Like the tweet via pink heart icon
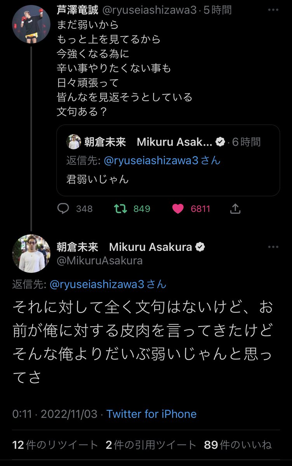 tap(178, 209)
